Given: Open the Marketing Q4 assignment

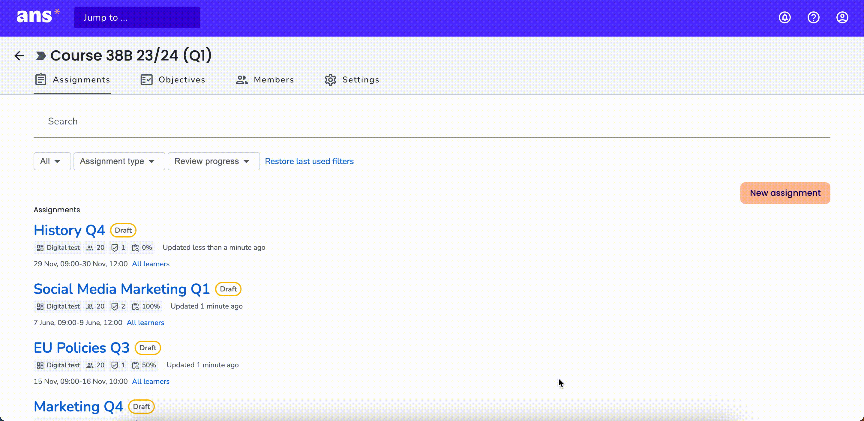Looking at the screenshot, I should click(79, 407).
